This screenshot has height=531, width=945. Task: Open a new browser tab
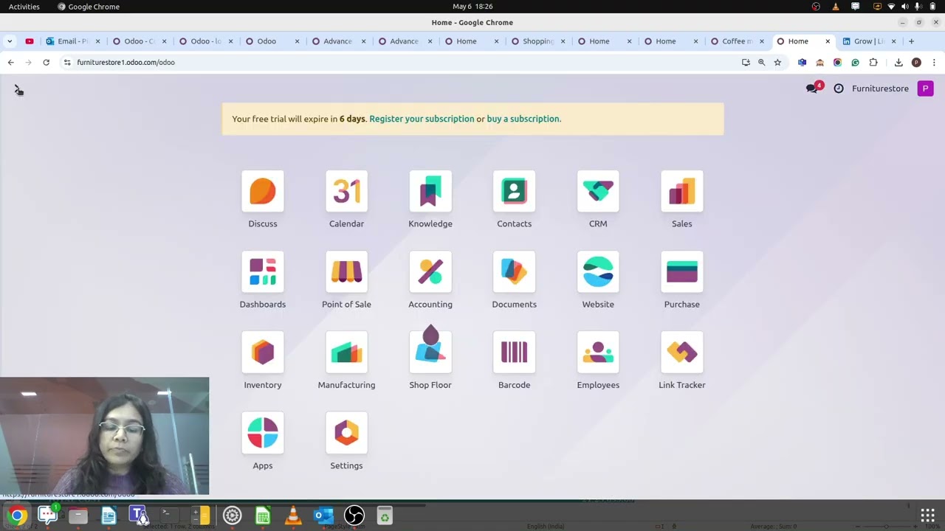tap(911, 41)
